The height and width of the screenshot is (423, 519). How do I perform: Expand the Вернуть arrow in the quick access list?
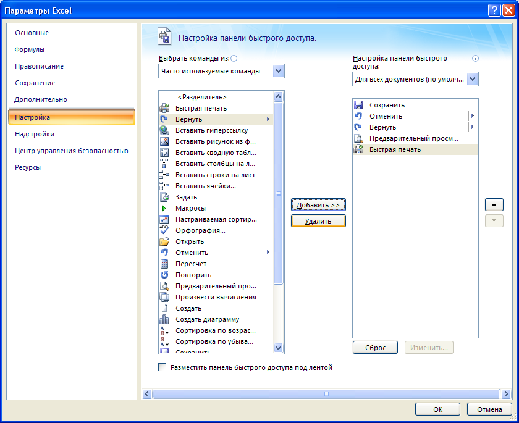point(473,127)
